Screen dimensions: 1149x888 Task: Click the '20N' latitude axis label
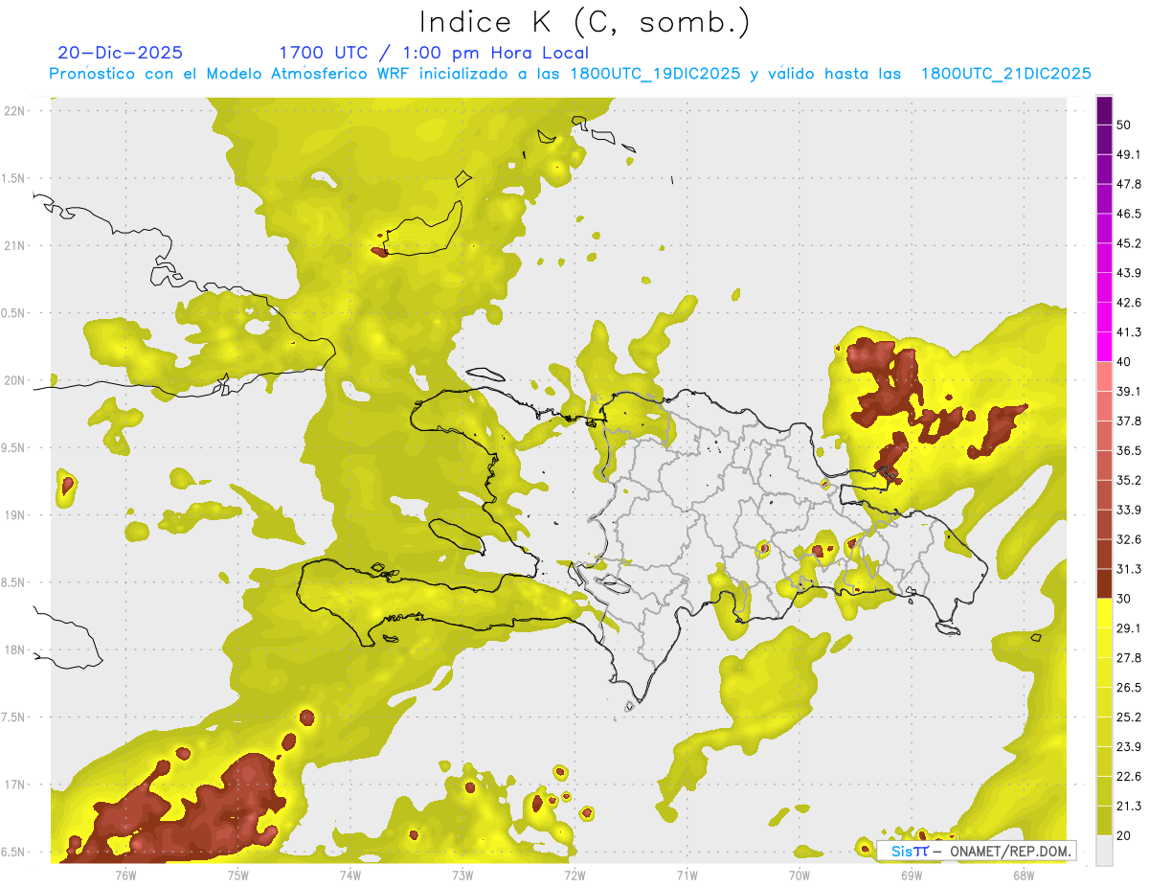click(14, 380)
